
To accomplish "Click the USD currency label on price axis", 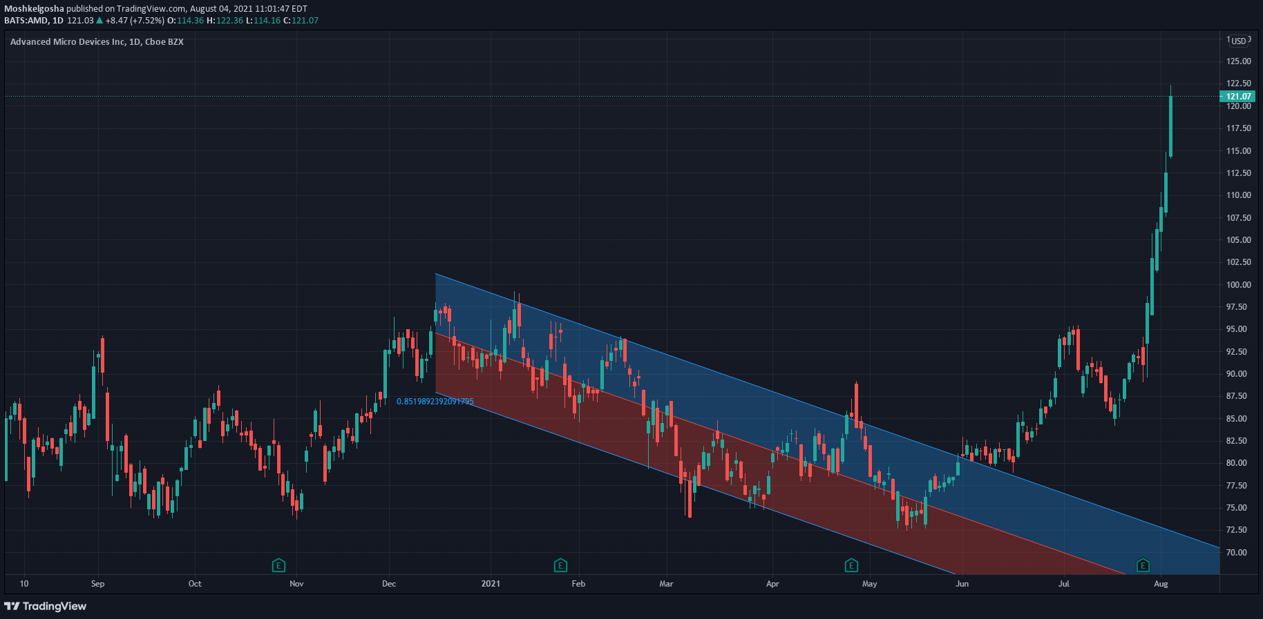I will point(1240,41).
